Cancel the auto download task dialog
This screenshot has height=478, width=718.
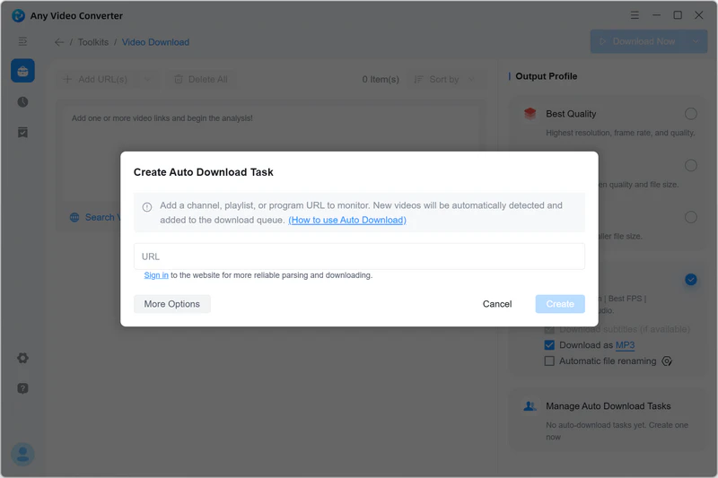tap(497, 304)
